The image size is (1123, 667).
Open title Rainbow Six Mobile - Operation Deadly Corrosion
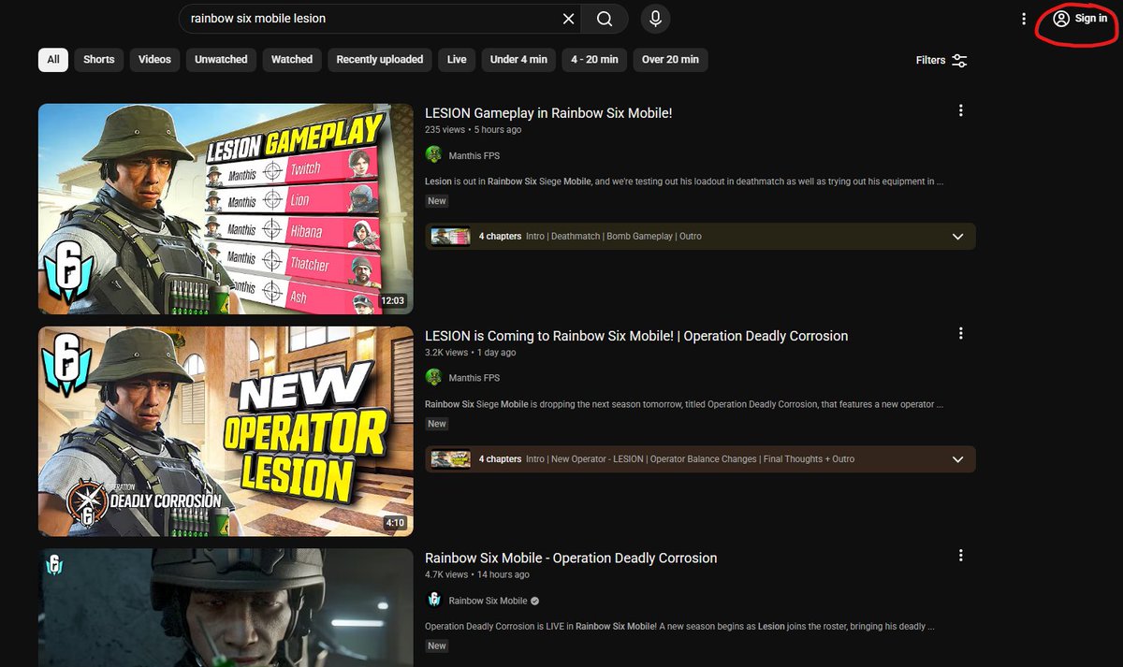click(571, 558)
